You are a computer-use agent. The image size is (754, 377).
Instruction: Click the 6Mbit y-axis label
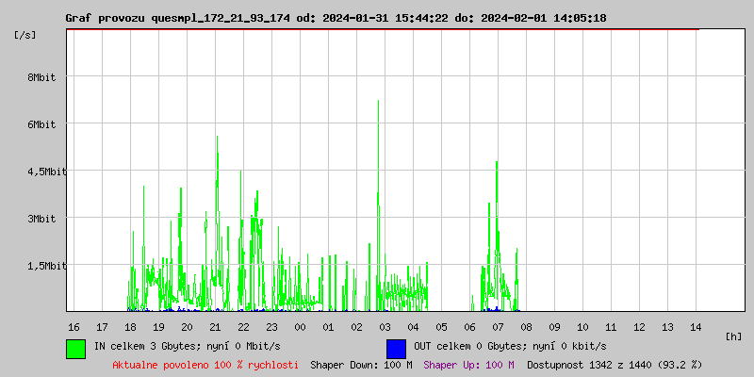(41, 124)
